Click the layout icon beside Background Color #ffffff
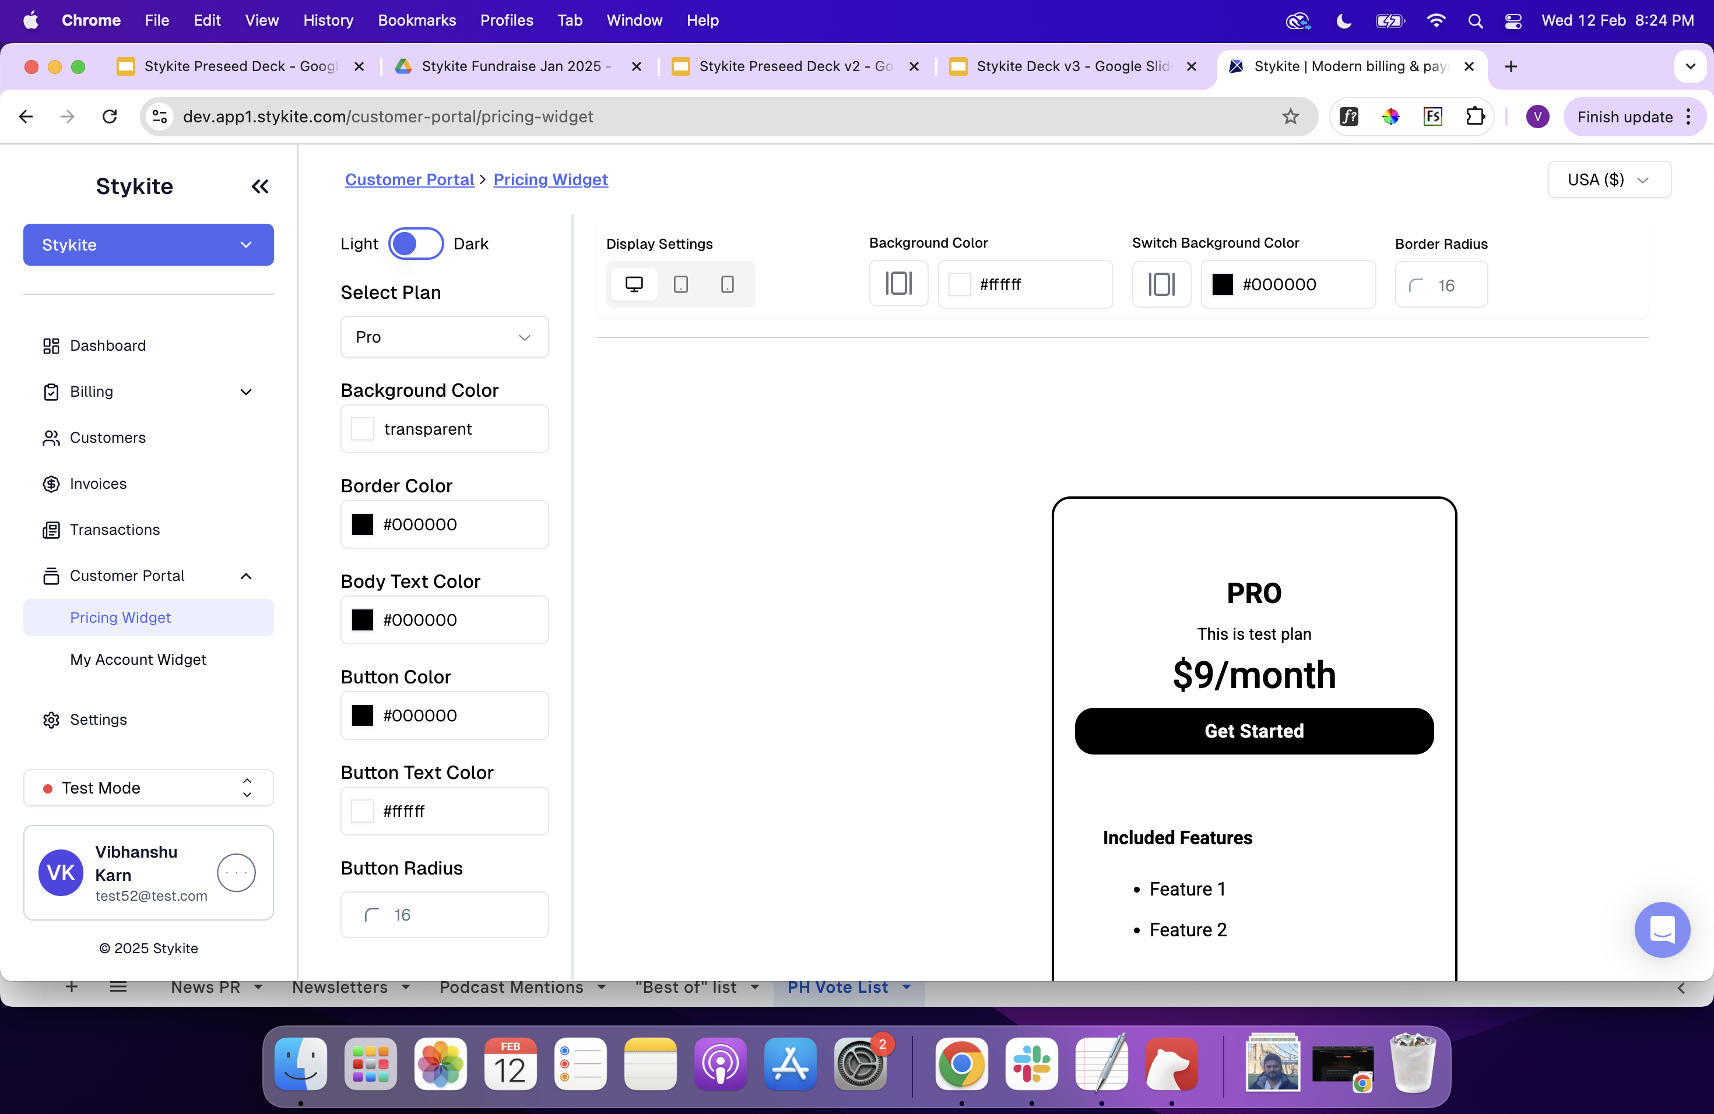1714x1114 pixels. (898, 284)
